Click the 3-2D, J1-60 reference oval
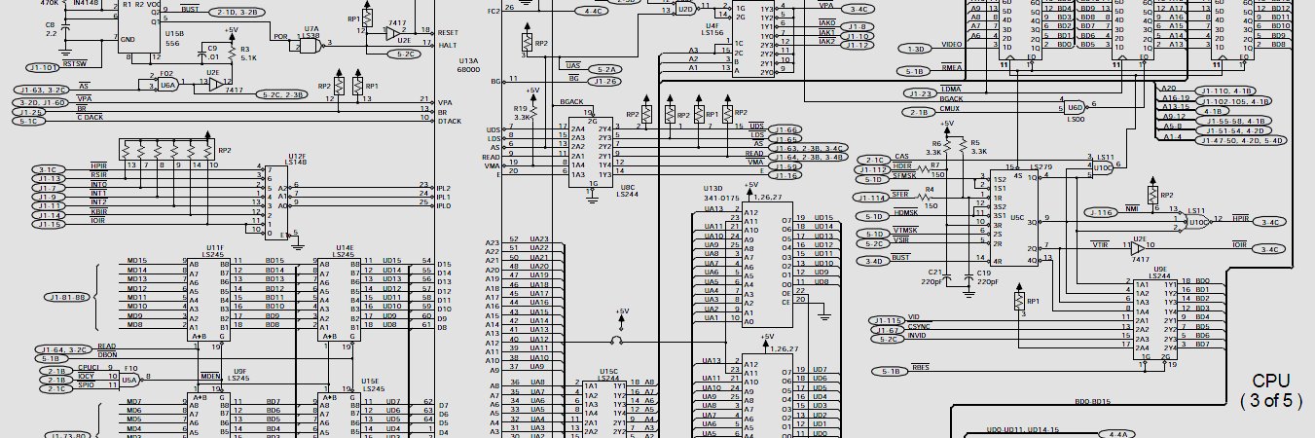The height and width of the screenshot is (438, 1315). click(x=42, y=101)
